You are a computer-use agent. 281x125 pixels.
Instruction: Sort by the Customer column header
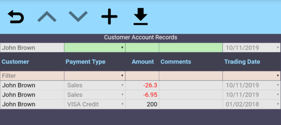click(x=15, y=62)
